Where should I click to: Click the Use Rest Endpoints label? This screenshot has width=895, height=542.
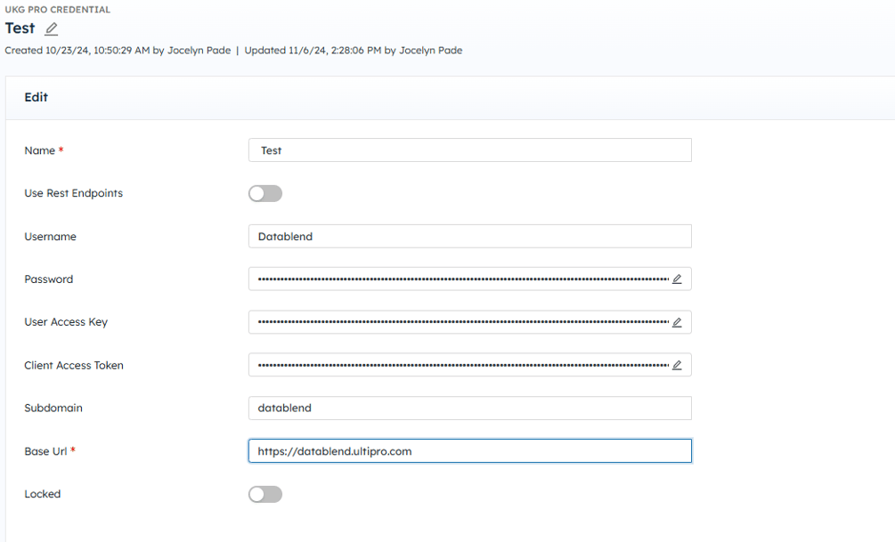[73, 193]
